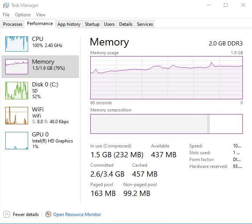The height and width of the screenshot is (224, 252).
Task: Click the Speed label
Action: click(x=196, y=146)
